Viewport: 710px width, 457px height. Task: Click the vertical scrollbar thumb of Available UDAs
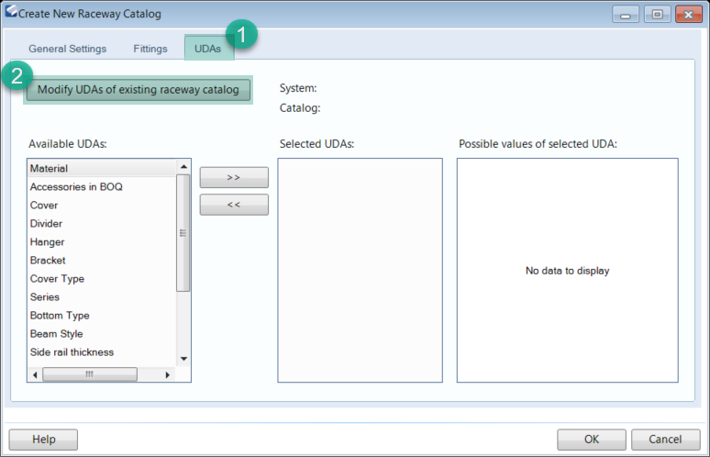tap(183, 233)
